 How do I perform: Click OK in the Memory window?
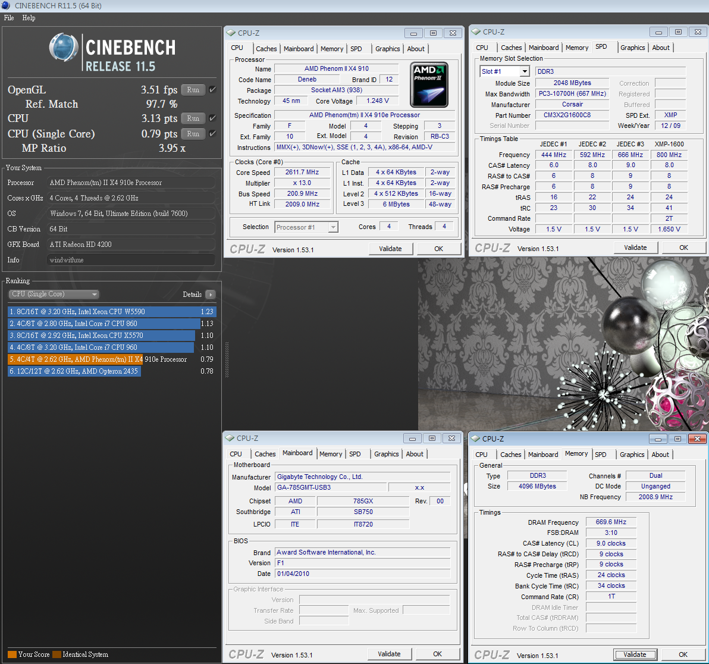(x=683, y=654)
